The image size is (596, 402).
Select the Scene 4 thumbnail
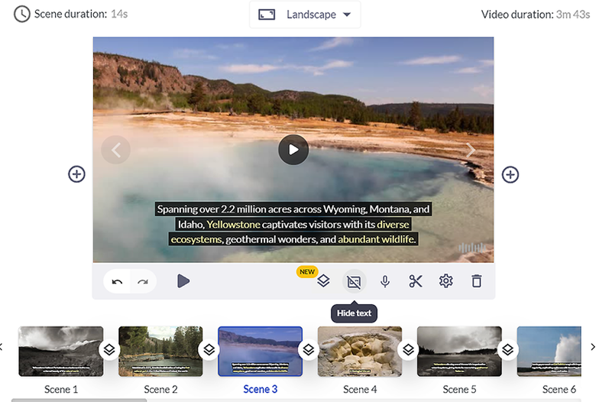(360, 352)
